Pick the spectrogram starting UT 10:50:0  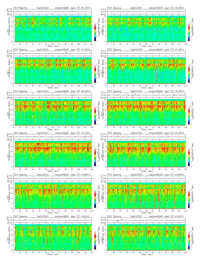[x=146, y=196]
